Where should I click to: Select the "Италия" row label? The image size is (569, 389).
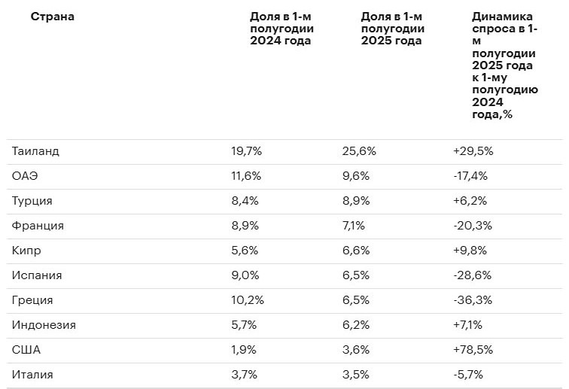click(x=32, y=375)
